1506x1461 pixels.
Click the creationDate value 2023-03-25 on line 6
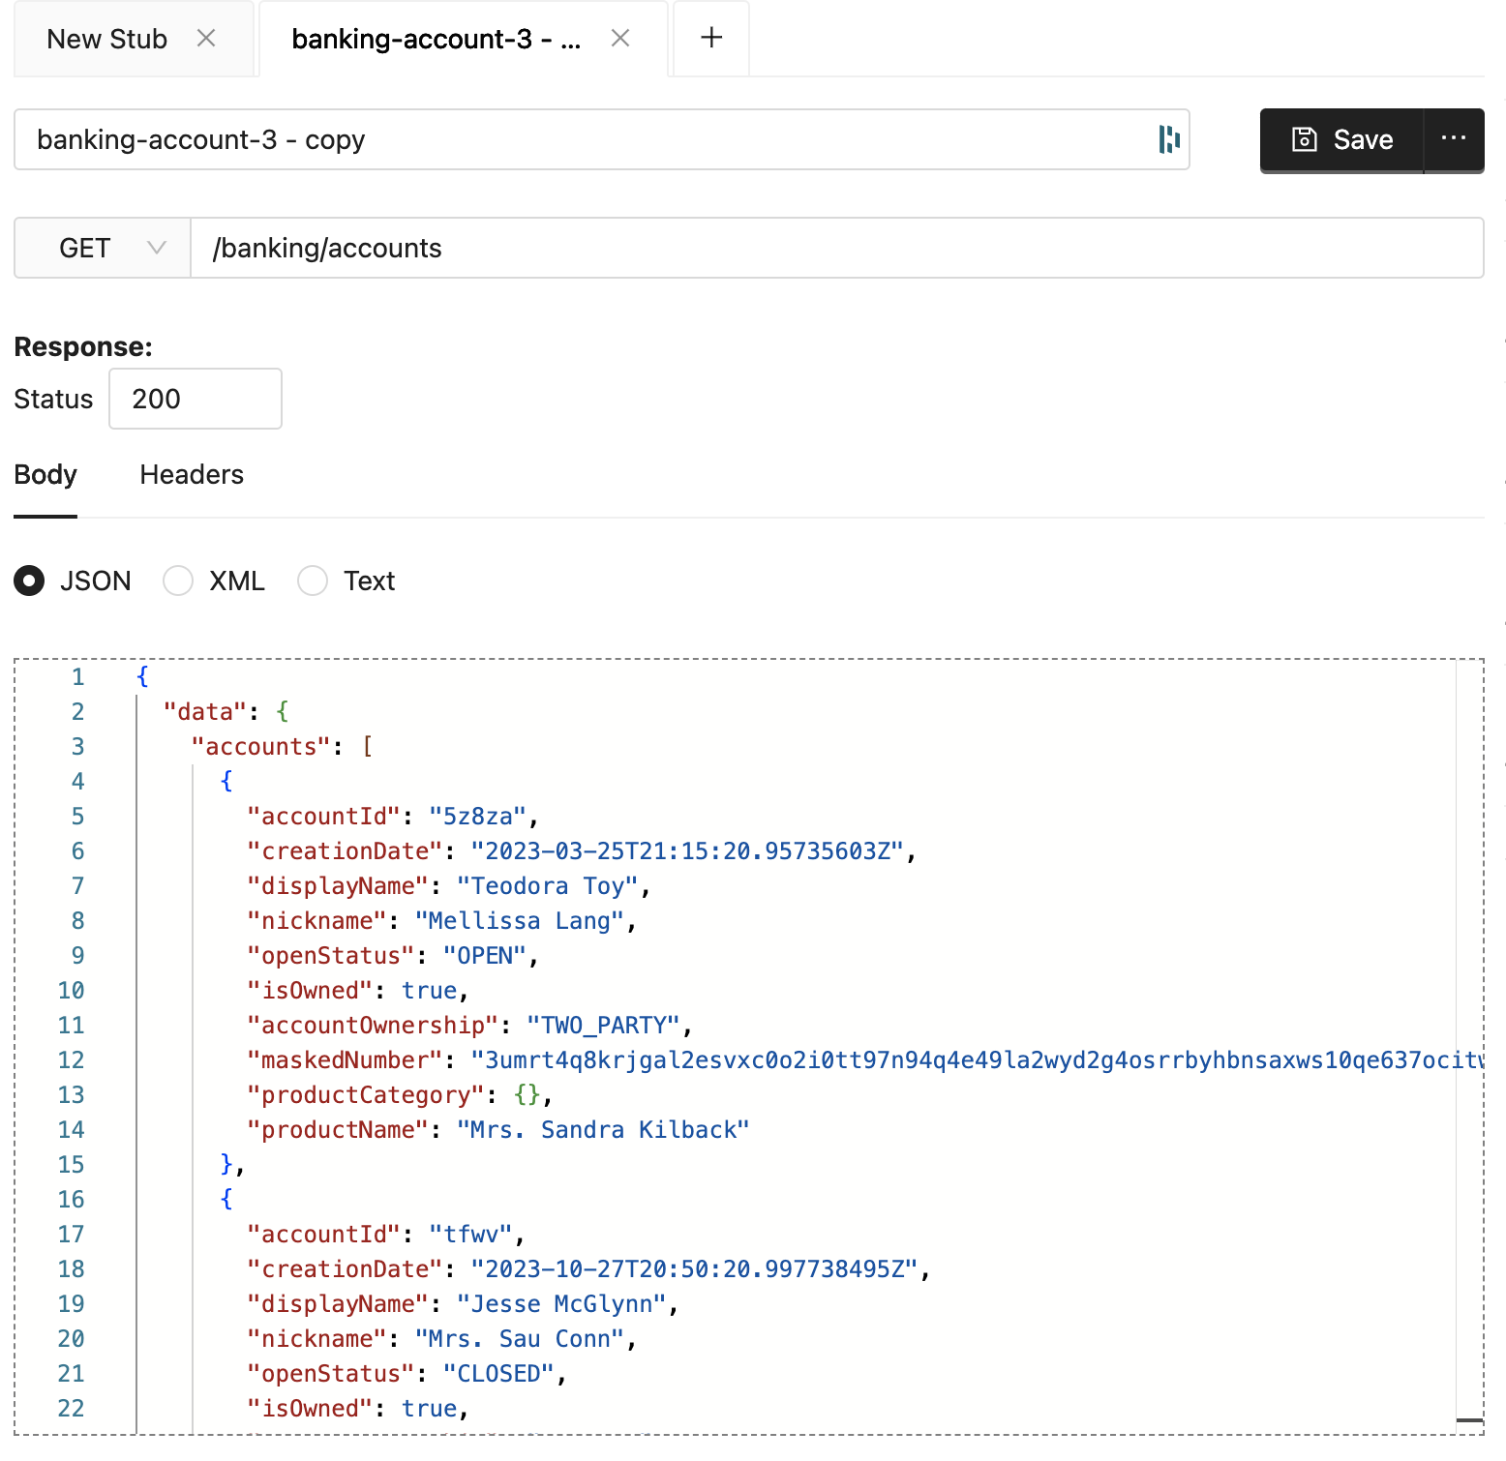tap(687, 850)
